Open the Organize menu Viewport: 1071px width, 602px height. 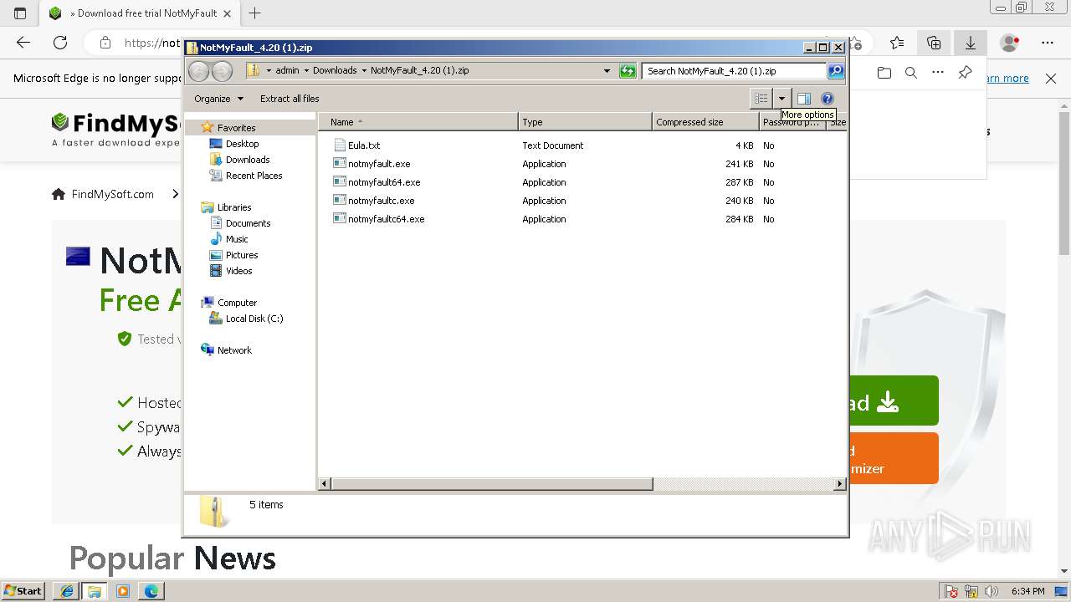pos(218,99)
